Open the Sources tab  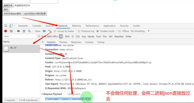[x=50, y=26]
